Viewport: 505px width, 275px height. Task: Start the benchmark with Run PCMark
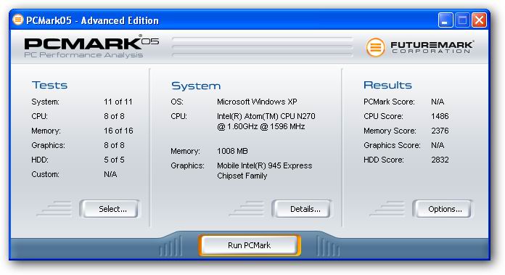point(250,245)
